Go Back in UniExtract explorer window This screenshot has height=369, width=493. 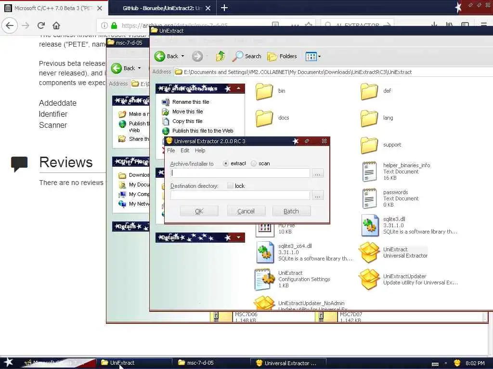click(x=166, y=56)
